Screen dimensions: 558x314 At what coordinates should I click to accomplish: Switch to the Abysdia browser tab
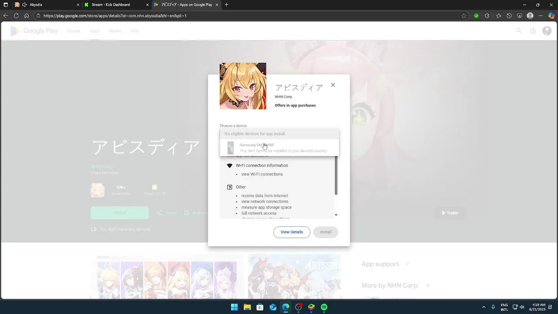coord(48,5)
